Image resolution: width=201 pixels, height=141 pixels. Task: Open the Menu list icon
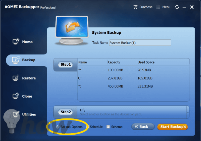[x=158, y=7]
